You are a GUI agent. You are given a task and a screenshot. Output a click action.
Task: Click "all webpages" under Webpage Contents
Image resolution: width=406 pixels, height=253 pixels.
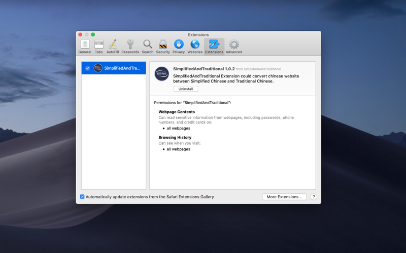(x=179, y=129)
